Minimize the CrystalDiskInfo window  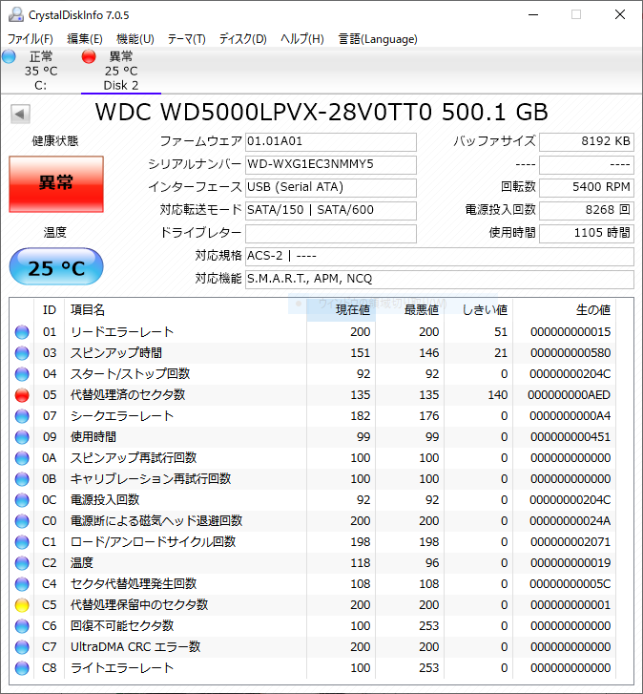pos(534,14)
